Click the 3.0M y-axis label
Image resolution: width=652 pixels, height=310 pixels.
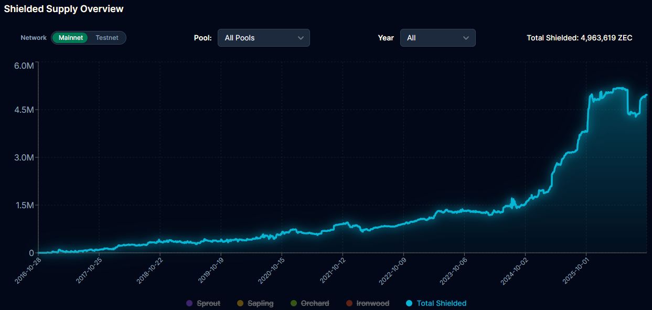click(x=24, y=157)
